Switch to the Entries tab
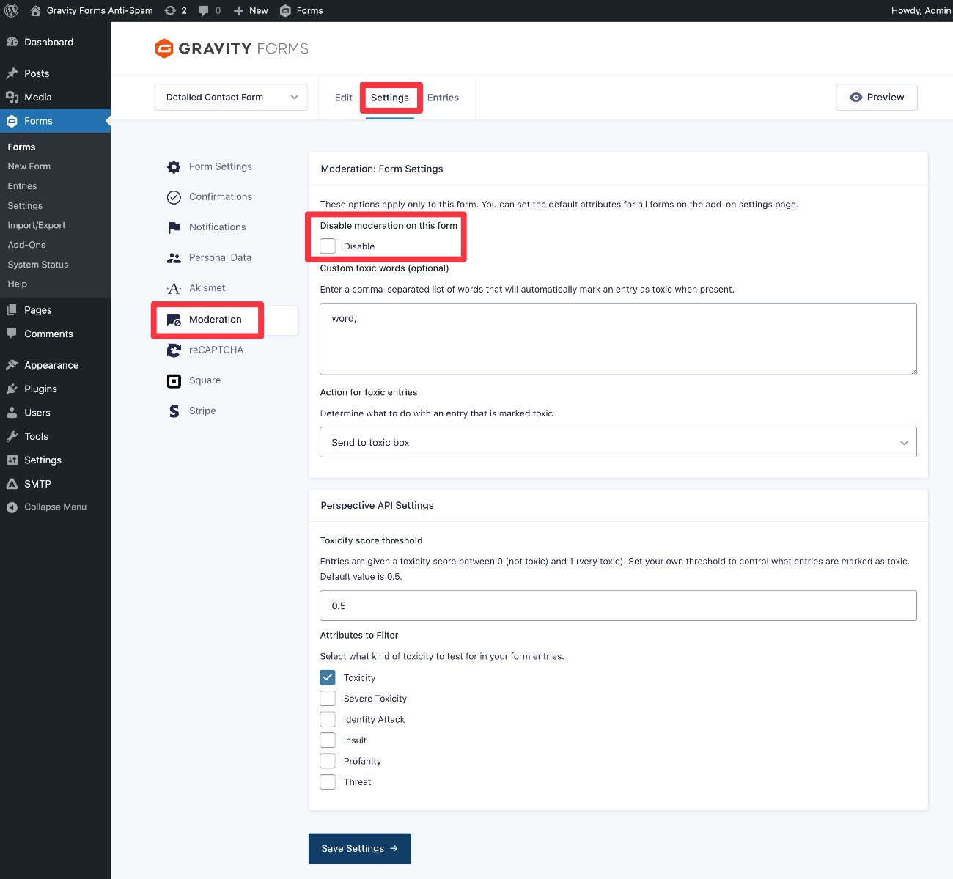953x879 pixels. (443, 97)
